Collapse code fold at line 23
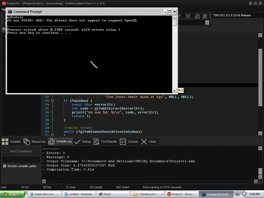264x198 pixels. click(x=53, y=101)
